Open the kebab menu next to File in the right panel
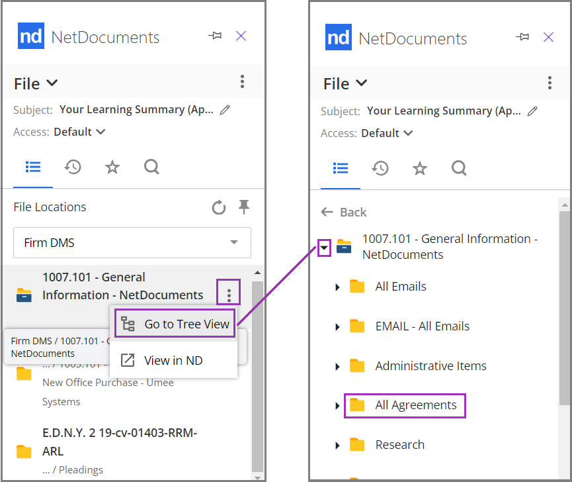This screenshot has width=572, height=482. (549, 83)
